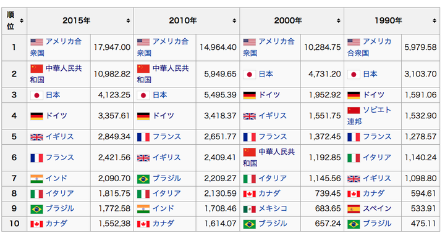Click the China flag in the 2000年 column

pos(250,152)
